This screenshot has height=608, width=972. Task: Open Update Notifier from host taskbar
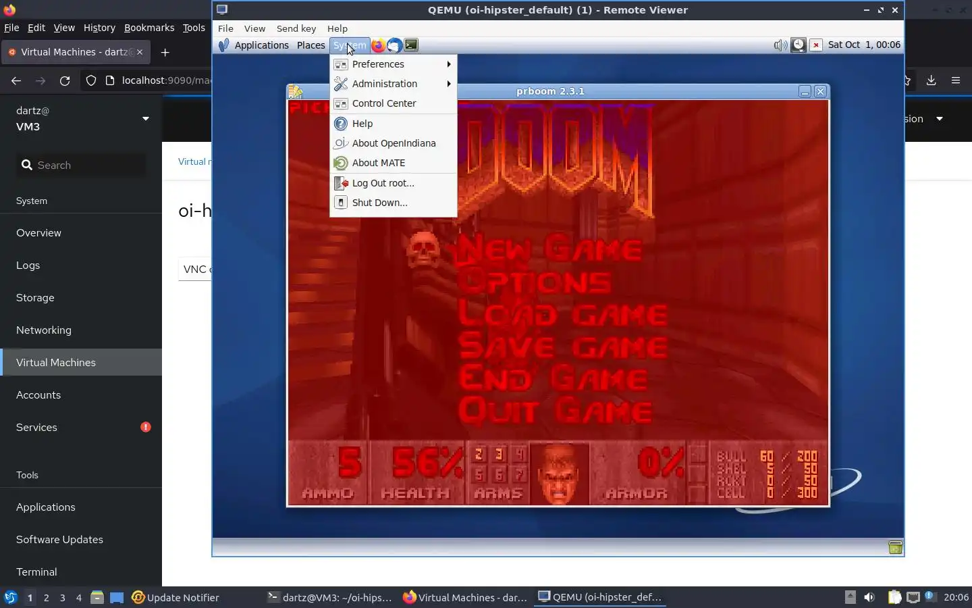(x=175, y=597)
